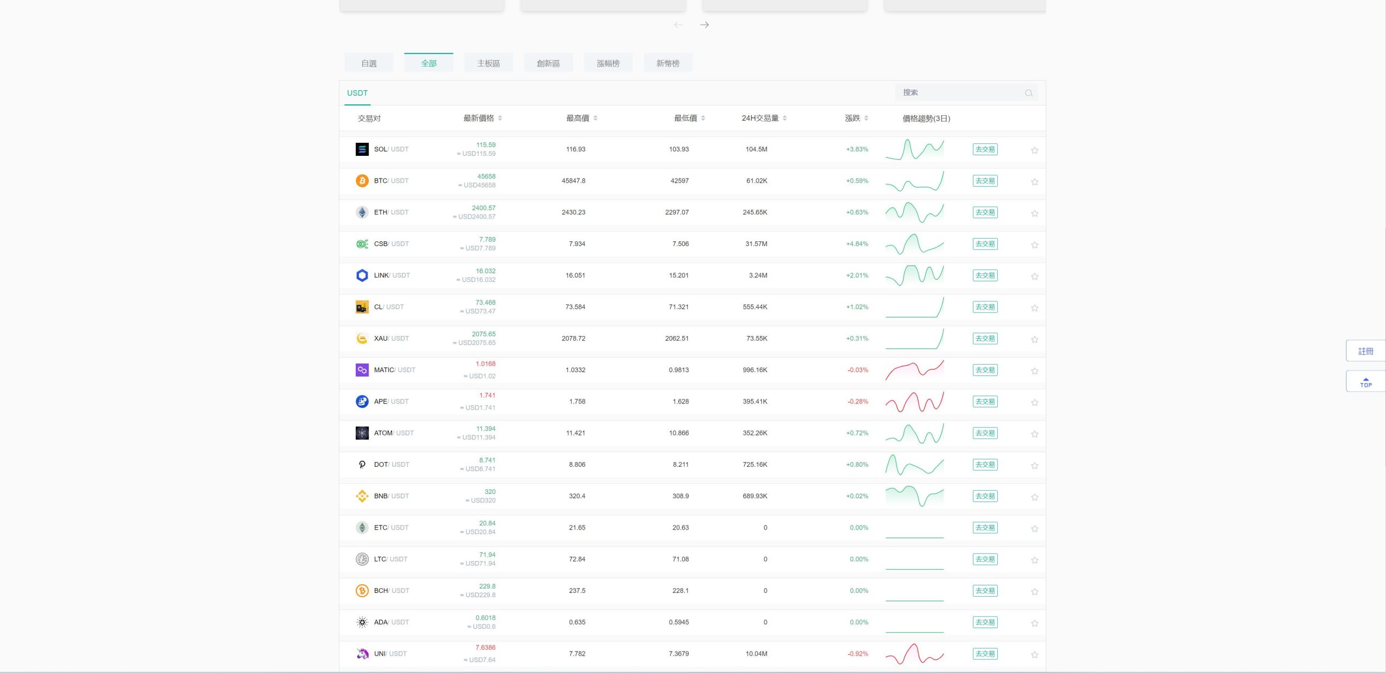Click the Solana SOL coin icon

362,149
